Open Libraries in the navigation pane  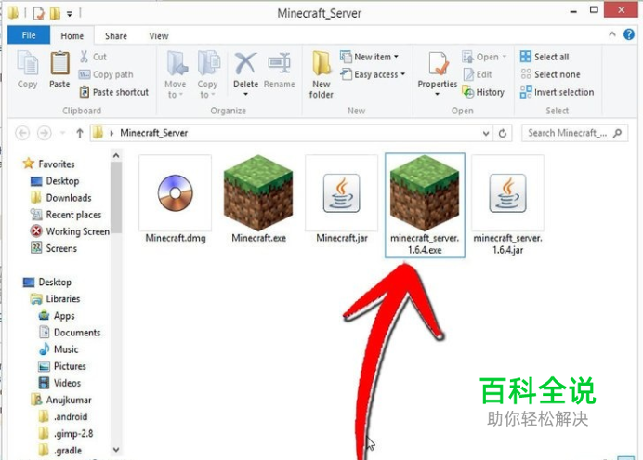(x=56, y=299)
